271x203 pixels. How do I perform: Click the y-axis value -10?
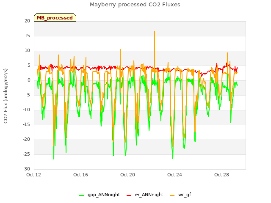[x=26, y=110]
